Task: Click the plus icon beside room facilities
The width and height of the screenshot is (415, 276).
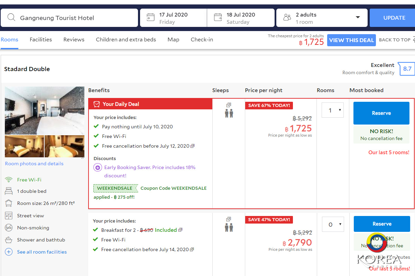Action: [9, 252]
